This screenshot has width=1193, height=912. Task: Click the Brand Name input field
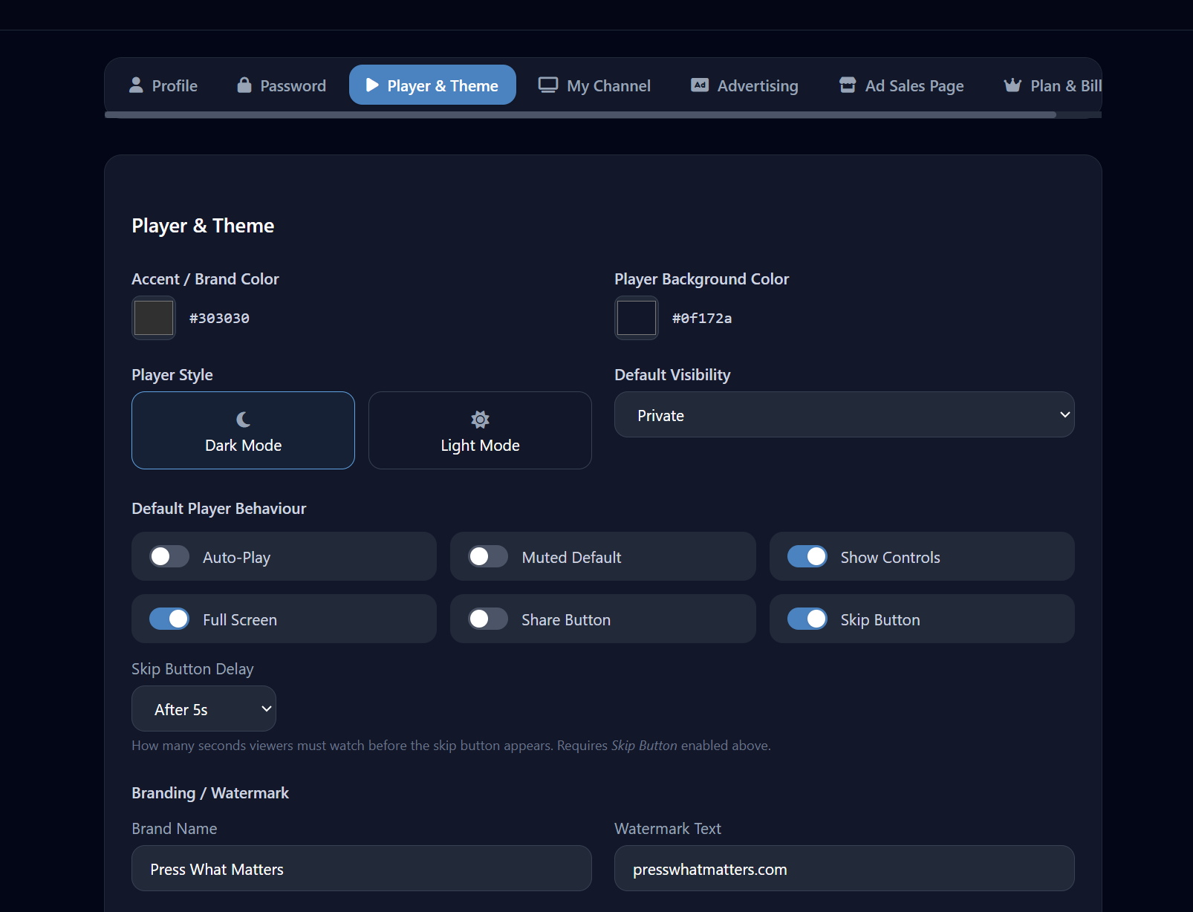pyautogui.click(x=361, y=868)
